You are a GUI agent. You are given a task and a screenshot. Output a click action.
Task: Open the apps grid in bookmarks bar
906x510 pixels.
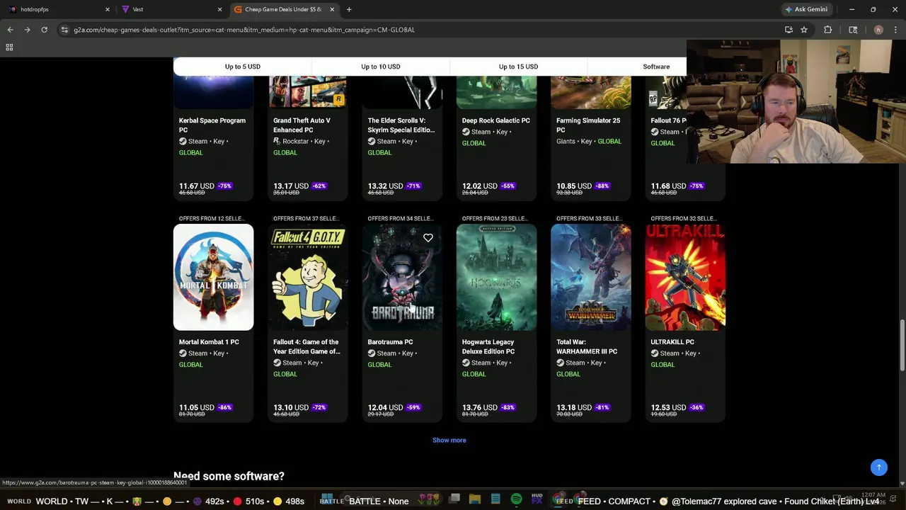point(9,47)
